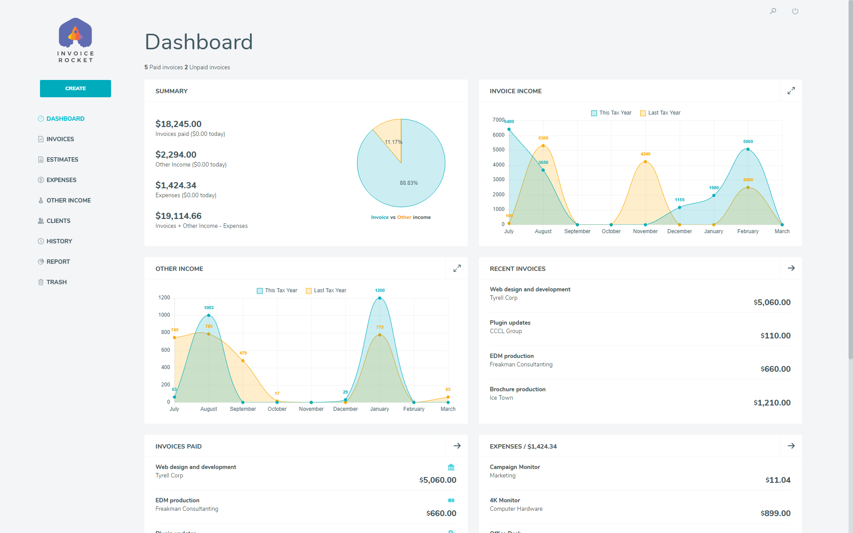The image size is (853, 533).
Task: Expand the Other Income chart
Action: click(457, 268)
